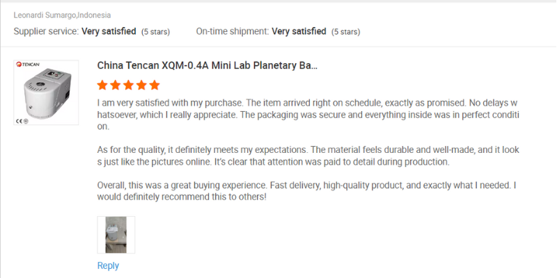Click the Tencan logo on product image
Image resolution: width=557 pixels, height=278 pixels.
[x=29, y=65]
